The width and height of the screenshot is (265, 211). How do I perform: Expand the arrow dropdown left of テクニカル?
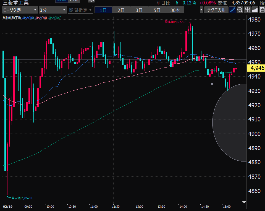point(201,10)
